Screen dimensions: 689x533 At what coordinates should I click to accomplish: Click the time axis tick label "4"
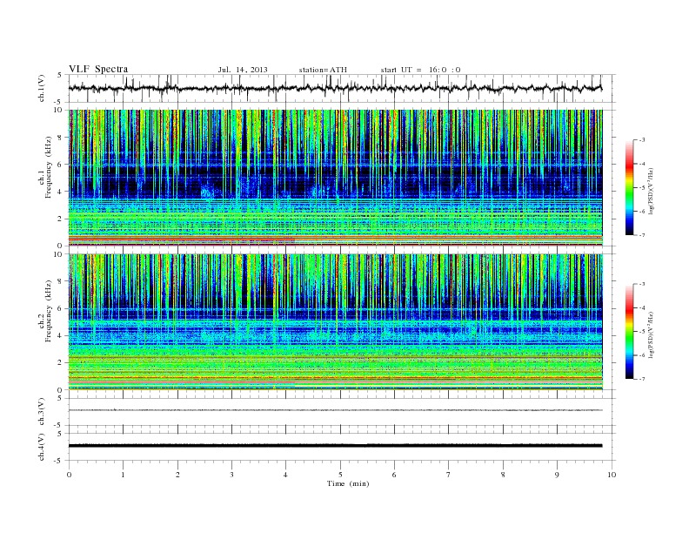(285, 475)
